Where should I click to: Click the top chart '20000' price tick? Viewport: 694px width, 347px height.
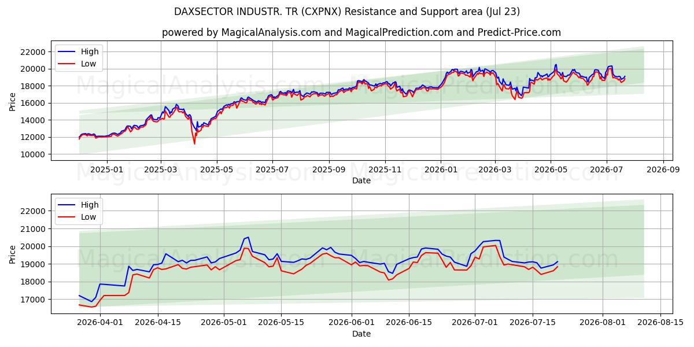click(x=34, y=69)
